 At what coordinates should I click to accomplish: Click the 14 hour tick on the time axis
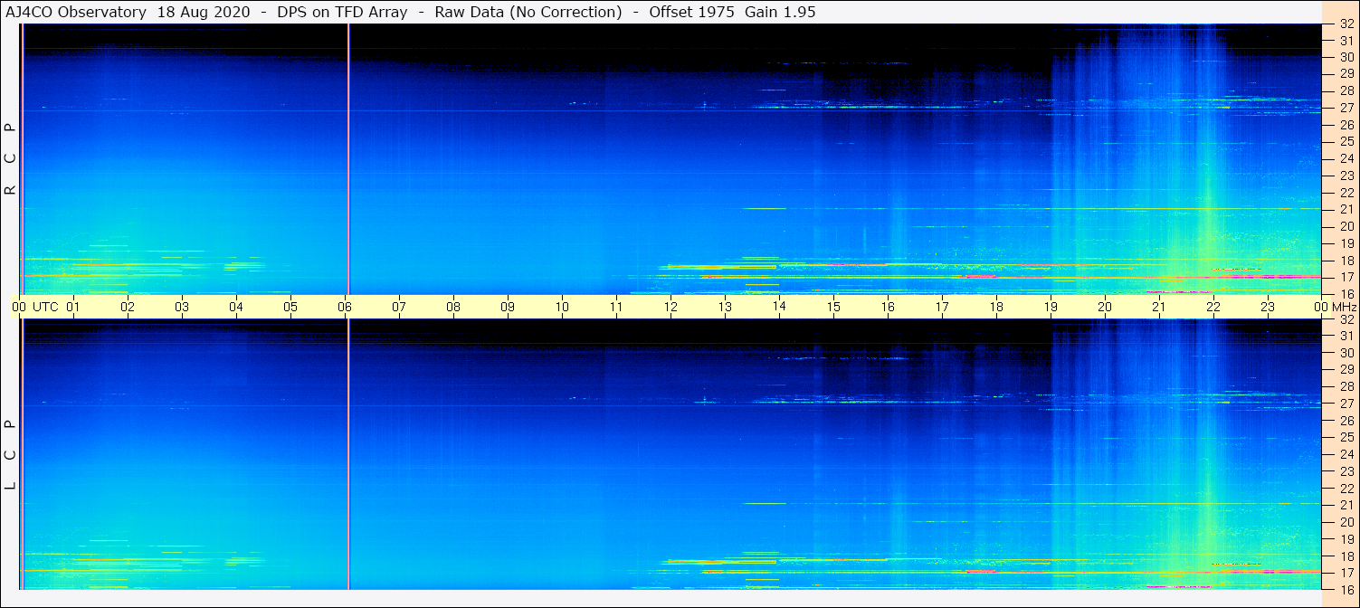tap(779, 307)
